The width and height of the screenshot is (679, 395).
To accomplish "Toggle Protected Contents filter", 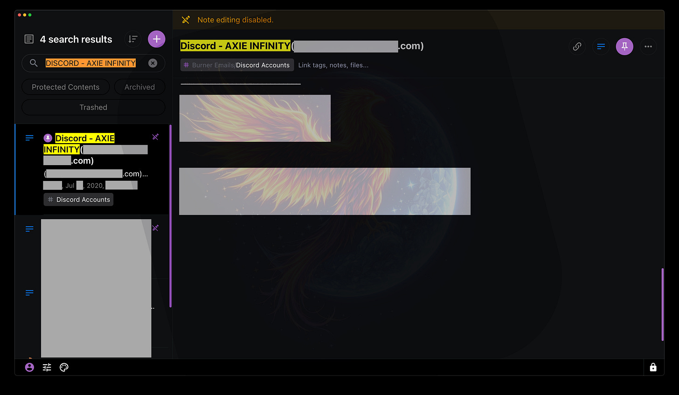I will pyautogui.click(x=66, y=87).
